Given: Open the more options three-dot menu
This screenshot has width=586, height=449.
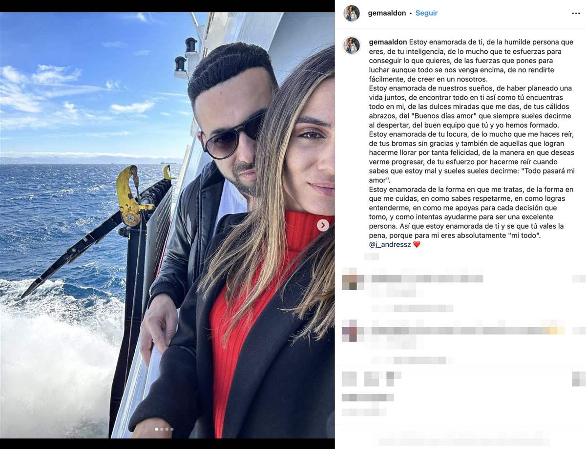Looking at the screenshot, I should (x=576, y=13).
